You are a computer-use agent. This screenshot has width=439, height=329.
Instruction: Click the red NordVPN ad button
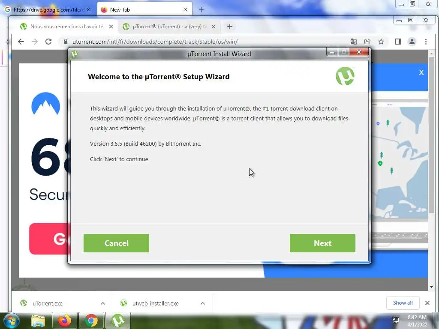[49, 239]
